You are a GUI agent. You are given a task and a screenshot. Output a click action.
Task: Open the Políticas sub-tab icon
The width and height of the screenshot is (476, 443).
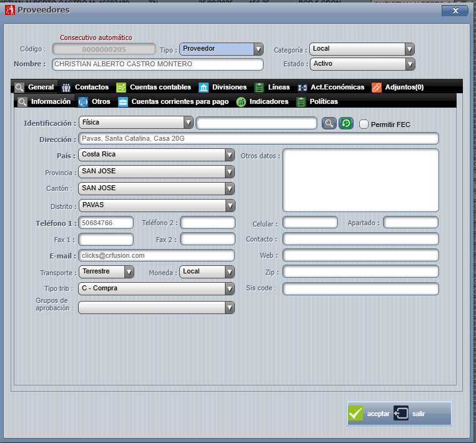coord(301,102)
